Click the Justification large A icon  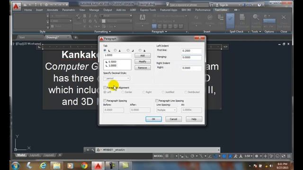143,17
